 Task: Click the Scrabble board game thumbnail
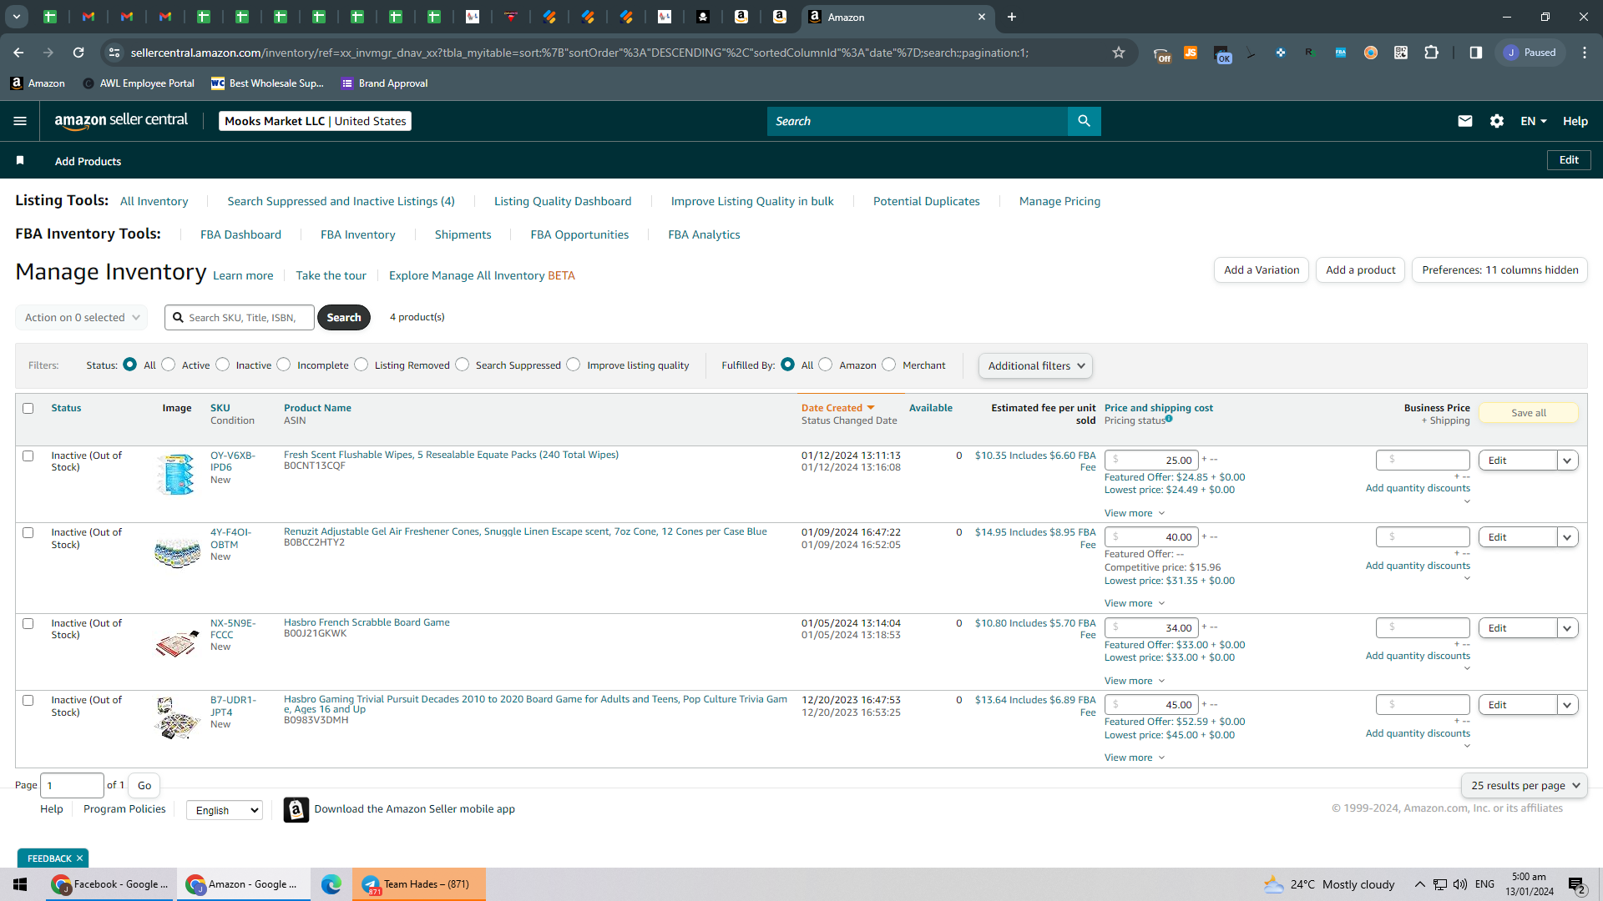coord(177,642)
